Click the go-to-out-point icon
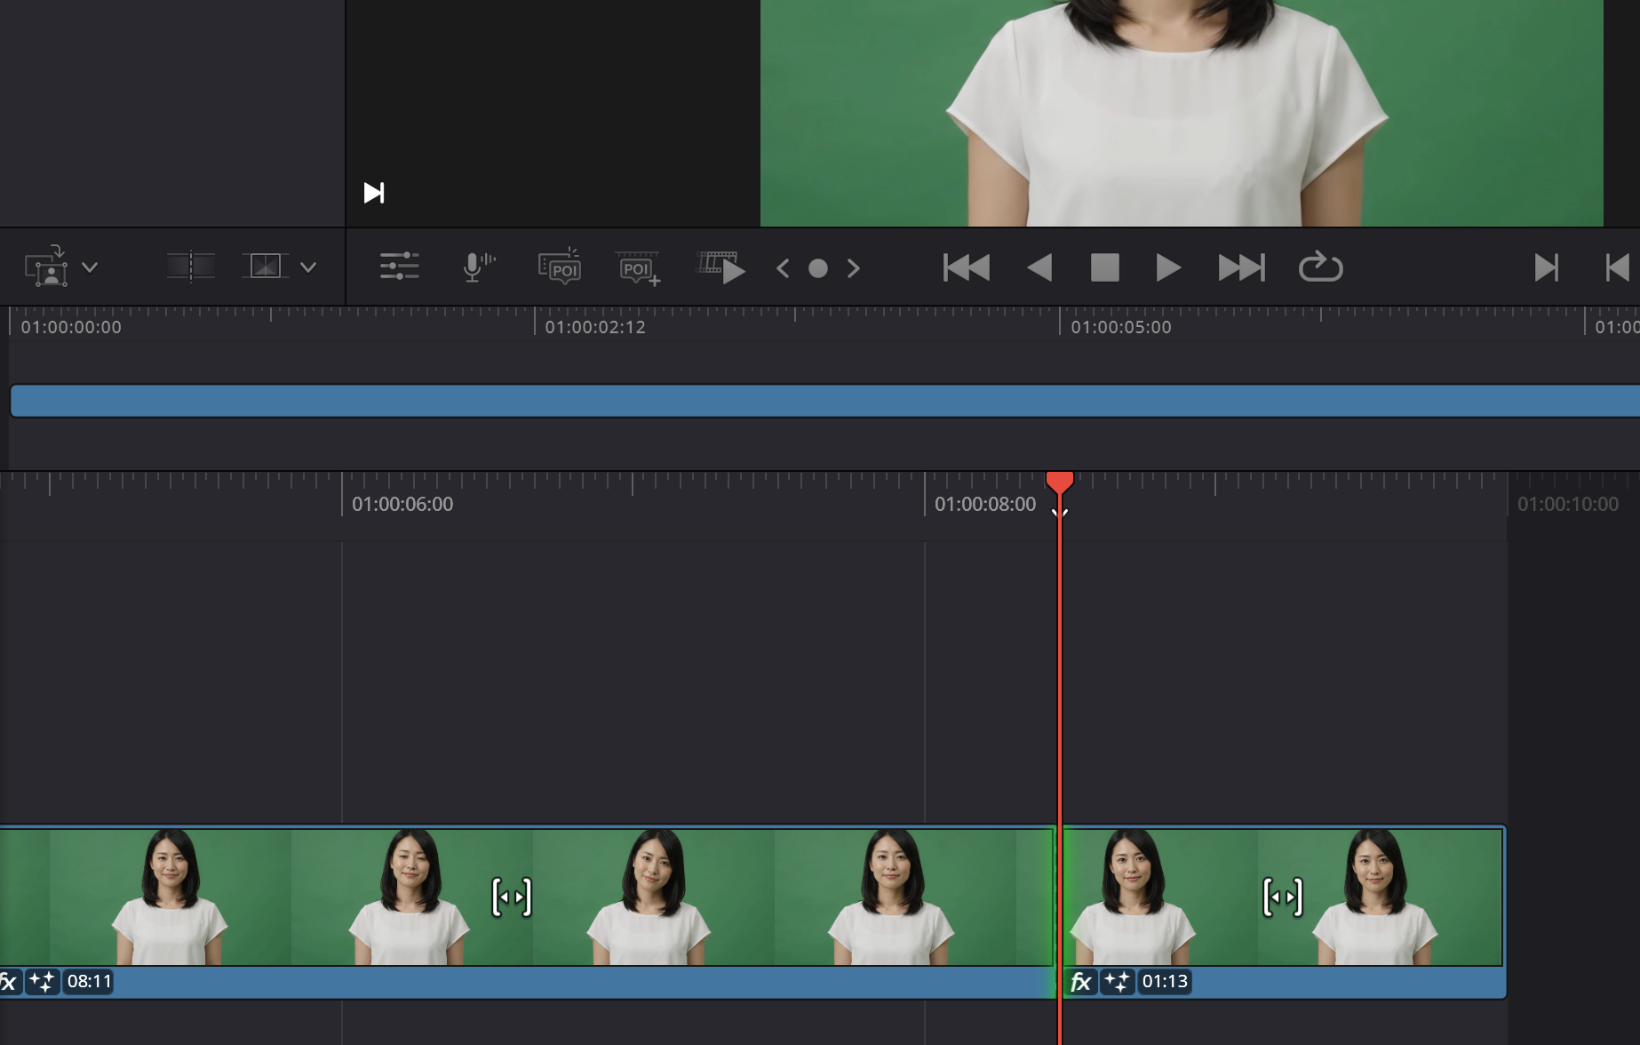Image resolution: width=1640 pixels, height=1045 pixels. pos(1547,267)
